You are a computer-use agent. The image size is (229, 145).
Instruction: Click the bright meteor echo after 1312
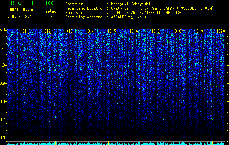coord(56,117)
